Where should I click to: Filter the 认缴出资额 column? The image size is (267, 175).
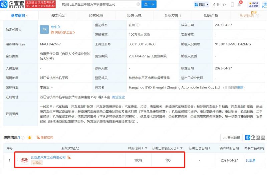coord(181,148)
